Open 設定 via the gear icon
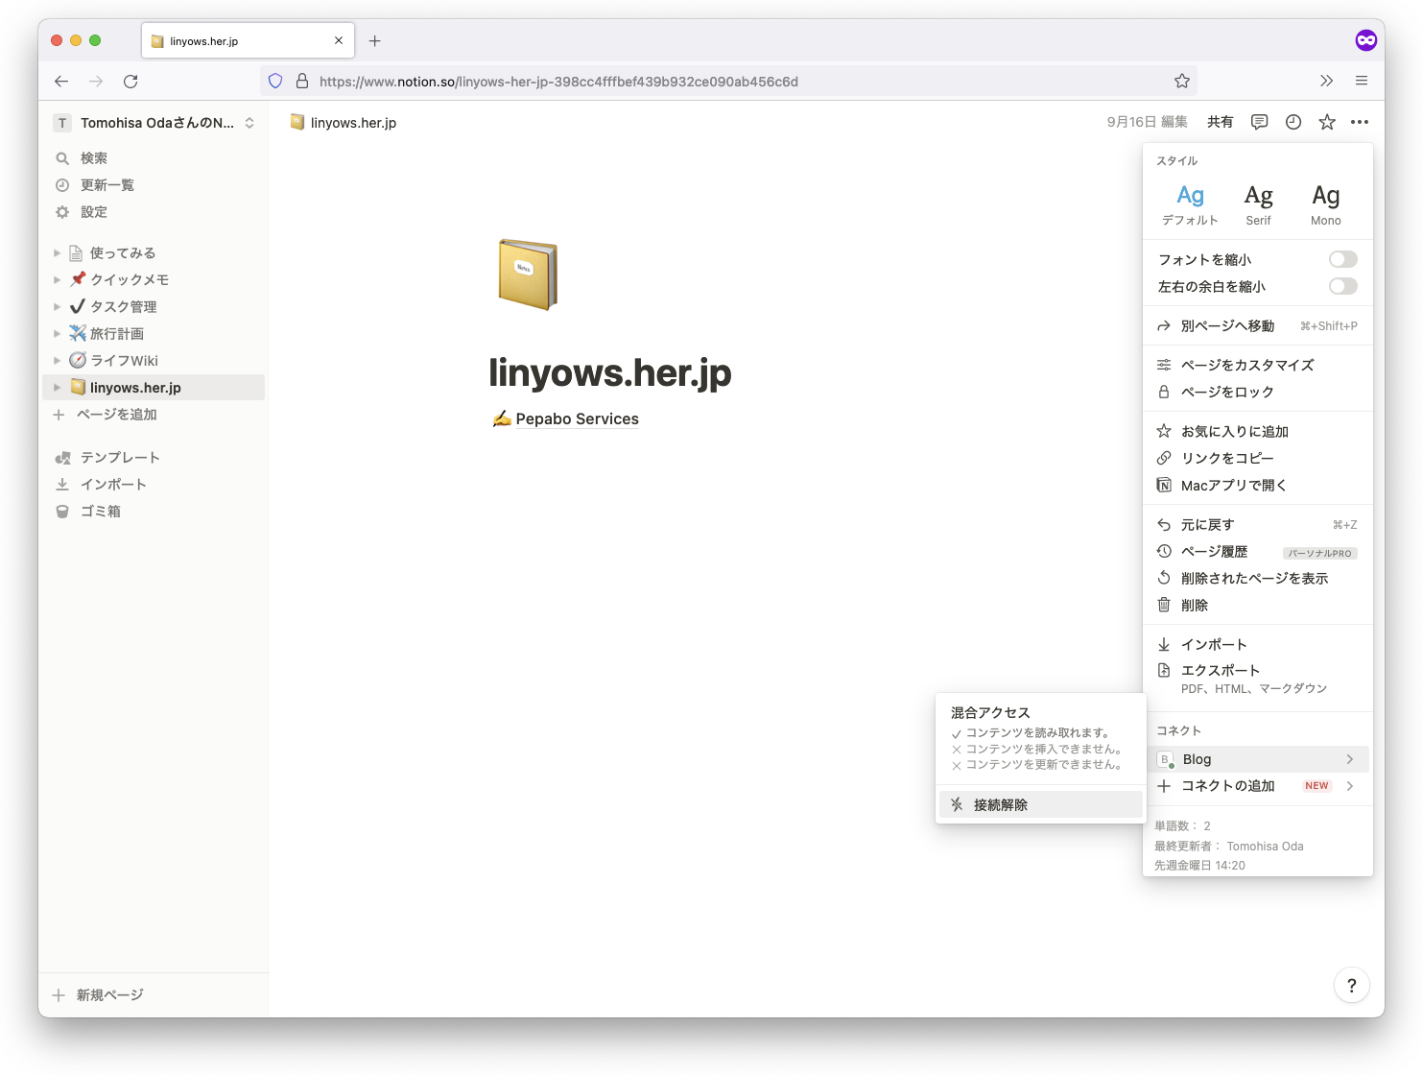The image size is (1423, 1075). (x=93, y=211)
